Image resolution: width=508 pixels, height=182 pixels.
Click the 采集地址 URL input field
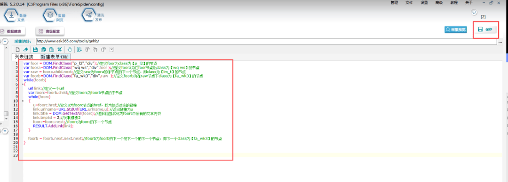tap(266, 41)
